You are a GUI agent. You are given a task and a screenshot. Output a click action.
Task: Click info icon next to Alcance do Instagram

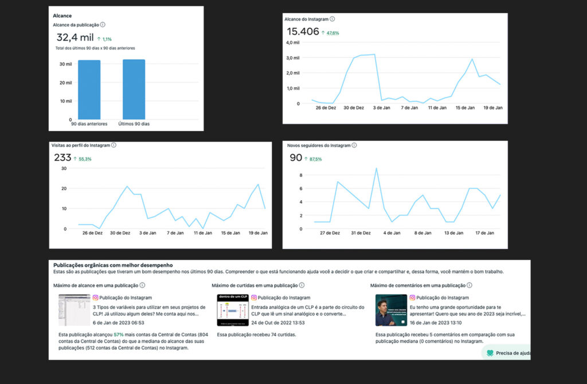pyautogui.click(x=332, y=19)
